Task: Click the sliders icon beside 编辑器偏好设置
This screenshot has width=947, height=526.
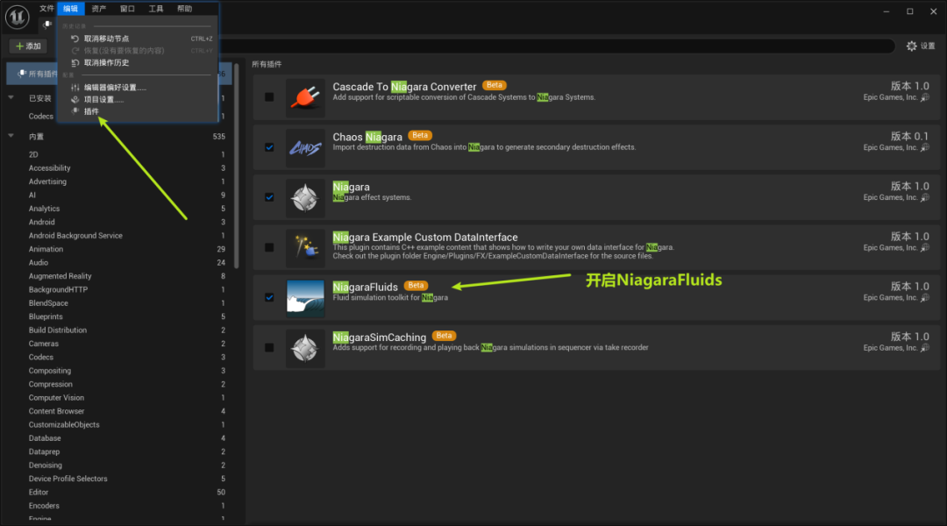Action: coord(75,88)
